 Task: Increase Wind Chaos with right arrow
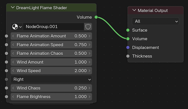coord(89,88)
